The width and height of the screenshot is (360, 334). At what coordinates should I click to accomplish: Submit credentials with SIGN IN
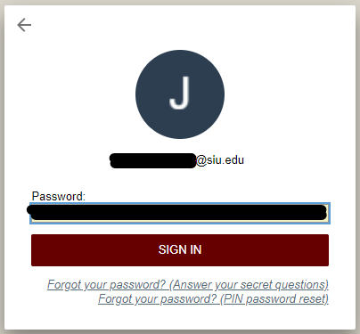point(180,250)
